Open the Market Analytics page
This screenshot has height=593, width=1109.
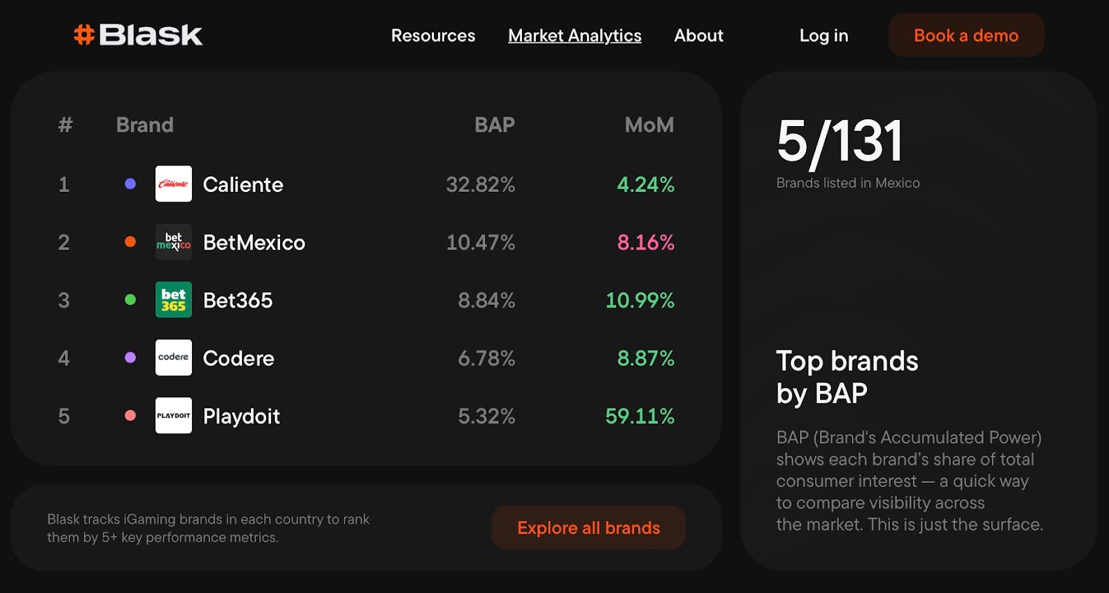[x=575, y=35]
